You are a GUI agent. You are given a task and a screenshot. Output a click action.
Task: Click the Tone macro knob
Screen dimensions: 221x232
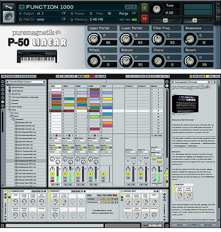(15, 201)
